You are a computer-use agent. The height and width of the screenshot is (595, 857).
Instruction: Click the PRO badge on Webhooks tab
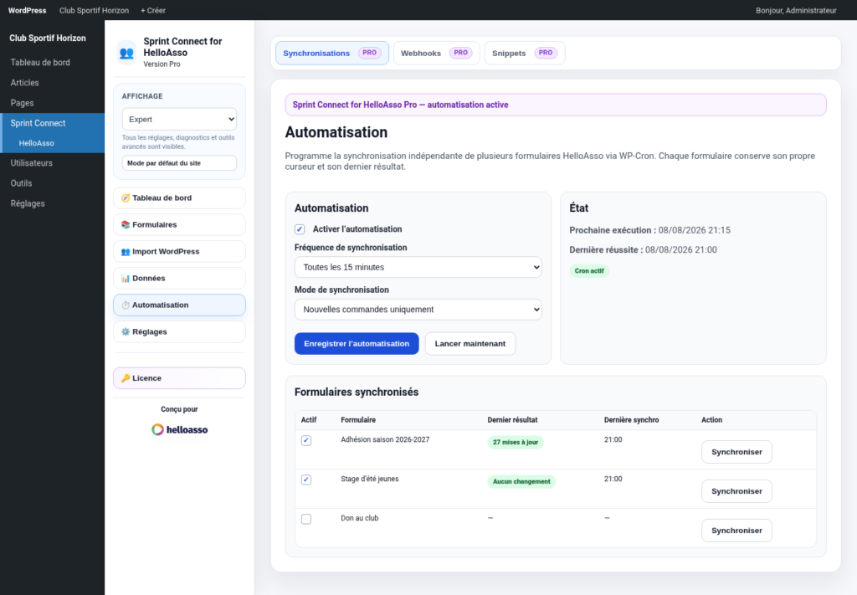pyautogui.click(x=461, y=53)
